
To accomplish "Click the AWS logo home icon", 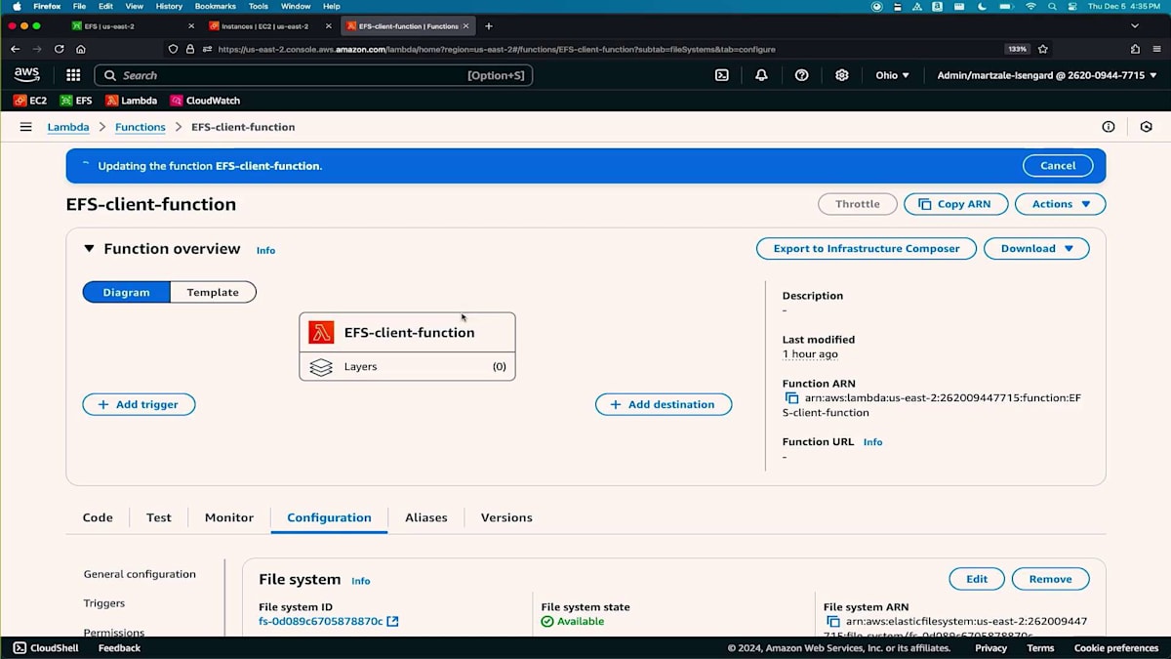I will 26,75.
